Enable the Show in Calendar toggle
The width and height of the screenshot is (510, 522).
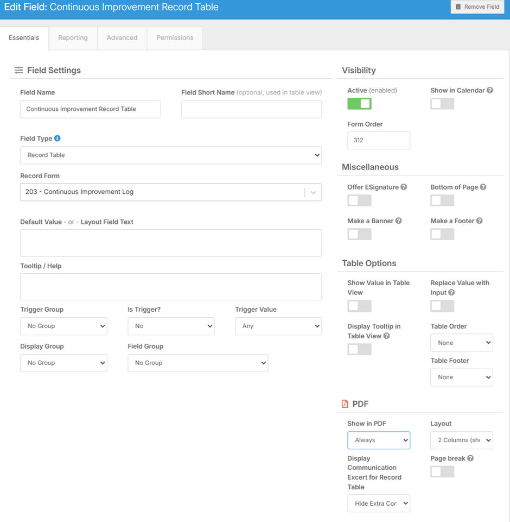point(442,104)
